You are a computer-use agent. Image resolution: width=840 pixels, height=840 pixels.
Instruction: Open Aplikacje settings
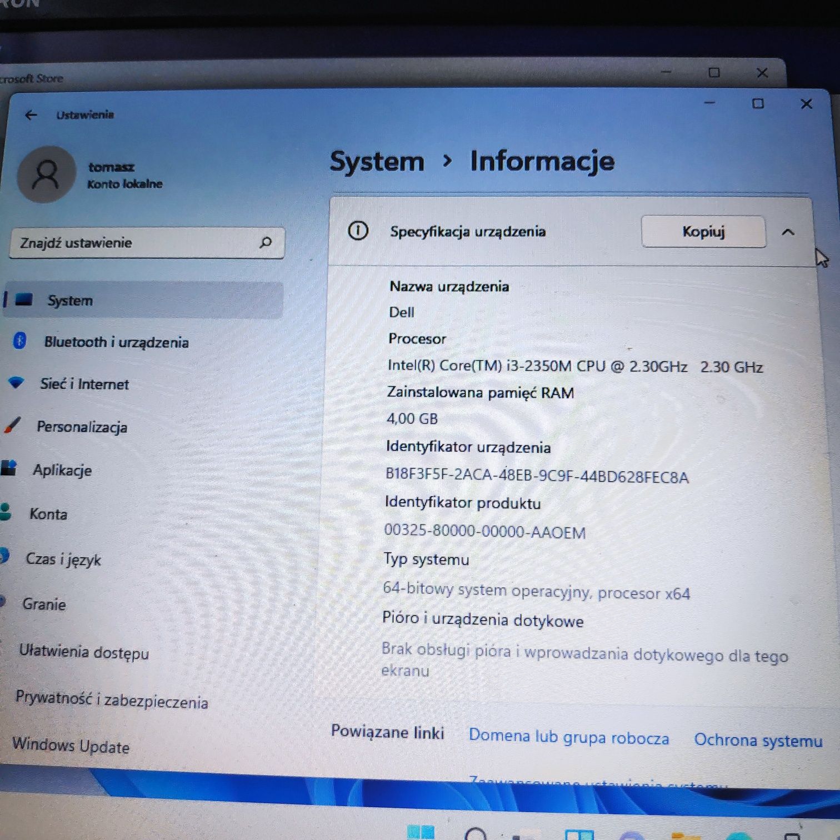tap(62, 470)
